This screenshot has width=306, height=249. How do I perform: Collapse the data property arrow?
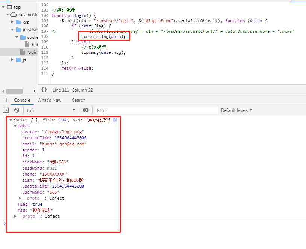tap(15, 126)
